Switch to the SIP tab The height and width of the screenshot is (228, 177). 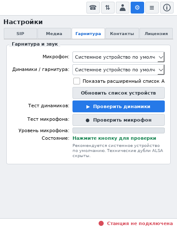(x=20, y=34)
